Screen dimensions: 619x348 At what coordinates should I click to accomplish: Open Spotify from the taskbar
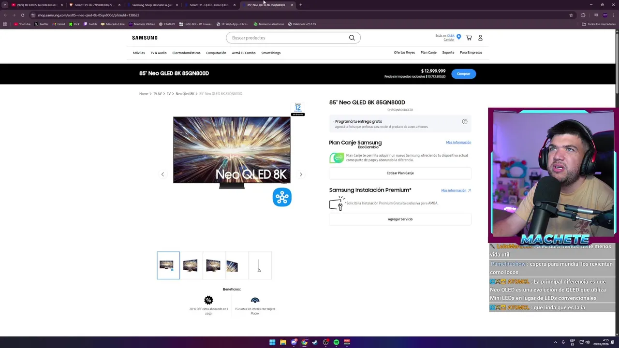pos(336,342)
